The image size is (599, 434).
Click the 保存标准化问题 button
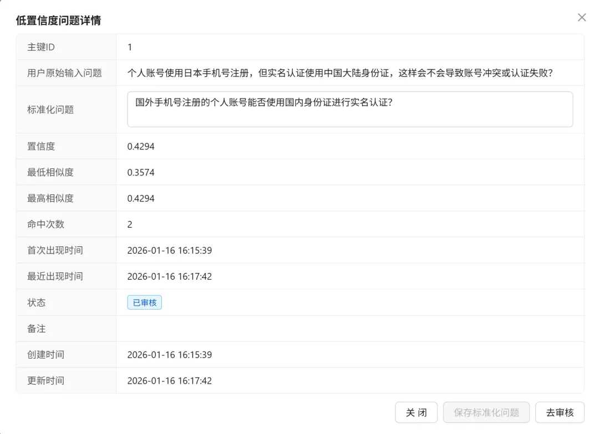(x=486, y=412)
